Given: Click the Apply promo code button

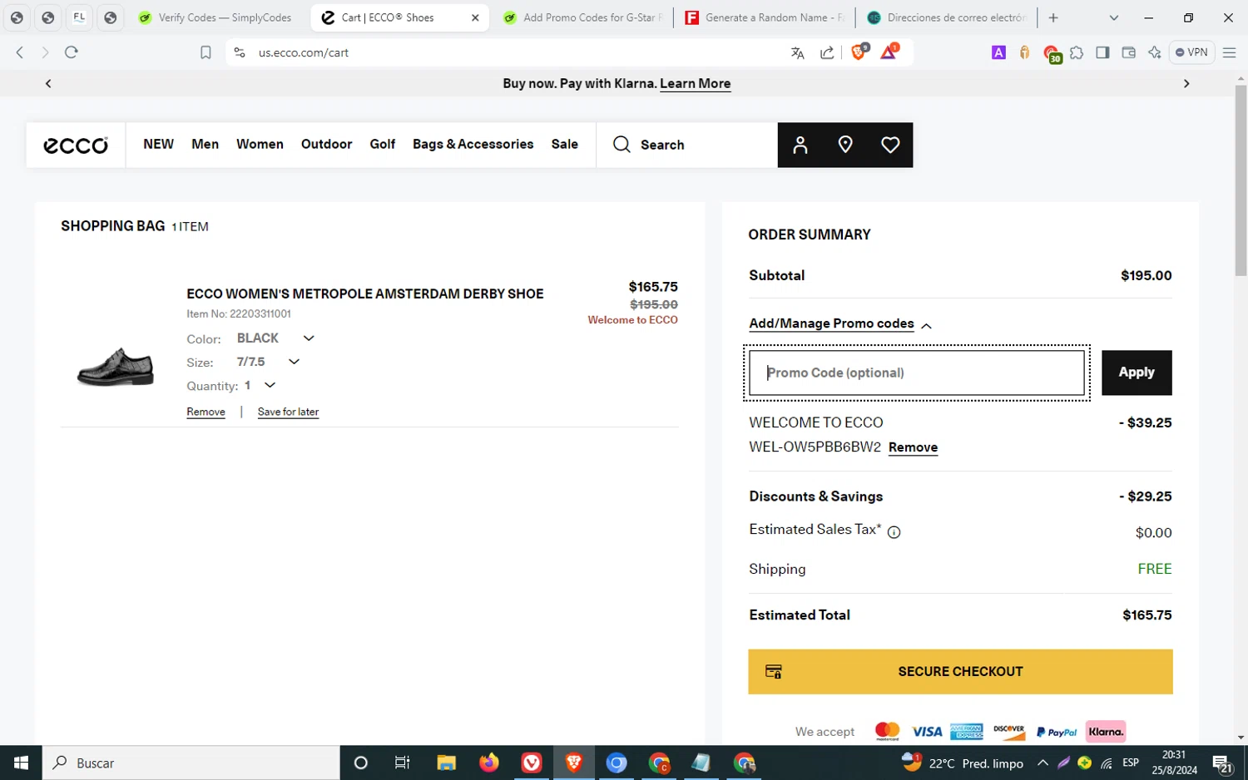Looking at the screenshot, I should point(1137,373).
